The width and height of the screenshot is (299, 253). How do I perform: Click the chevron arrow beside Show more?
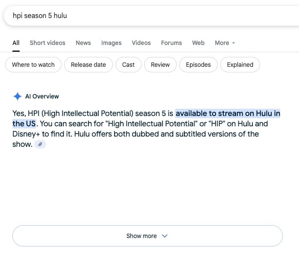coord(165,236)
